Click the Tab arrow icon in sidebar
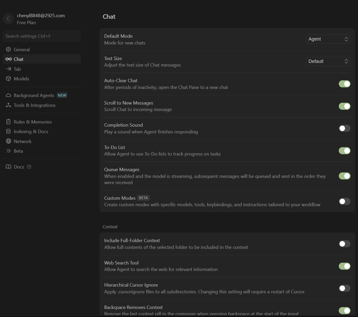 pos(8,69)
